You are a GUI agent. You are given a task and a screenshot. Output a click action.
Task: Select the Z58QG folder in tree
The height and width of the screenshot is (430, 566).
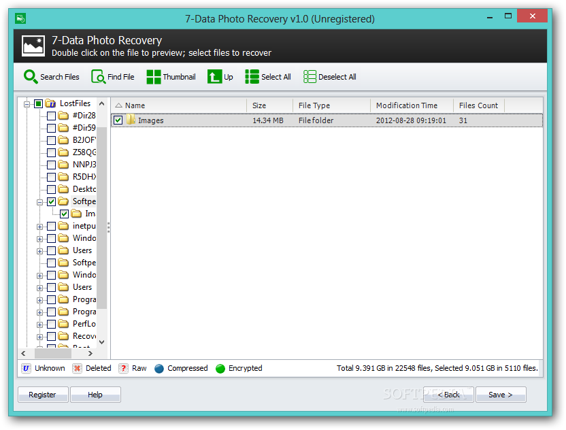(x=84, y=152)
